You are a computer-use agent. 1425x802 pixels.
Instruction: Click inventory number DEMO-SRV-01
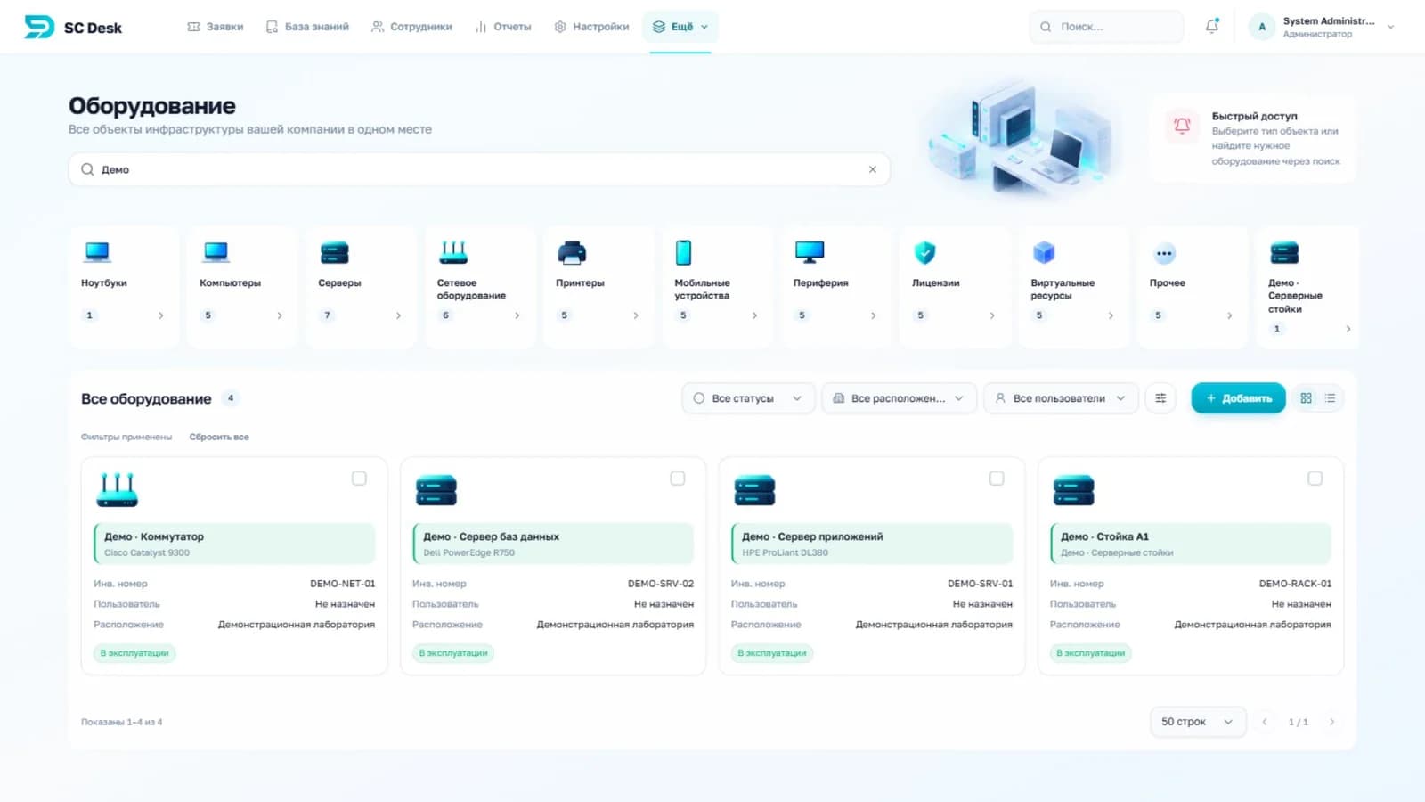(x=980, y=584)
